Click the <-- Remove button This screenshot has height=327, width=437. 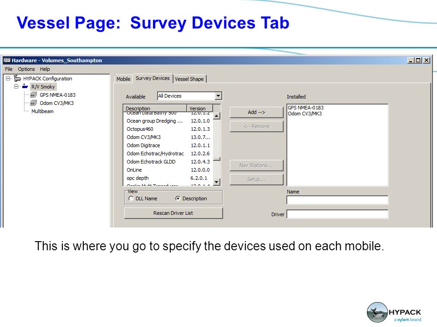(x=256, y=126)
